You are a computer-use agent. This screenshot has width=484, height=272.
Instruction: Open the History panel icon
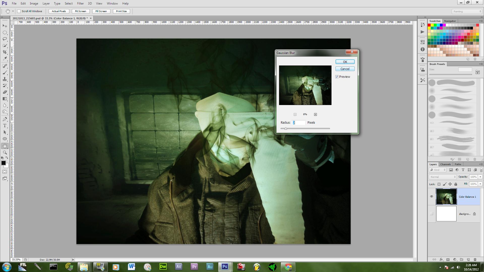coord(423,25)
